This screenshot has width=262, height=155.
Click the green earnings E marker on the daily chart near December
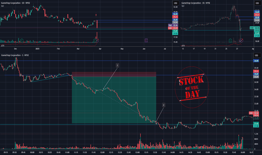pyautogui.click(x=22, y=40)
